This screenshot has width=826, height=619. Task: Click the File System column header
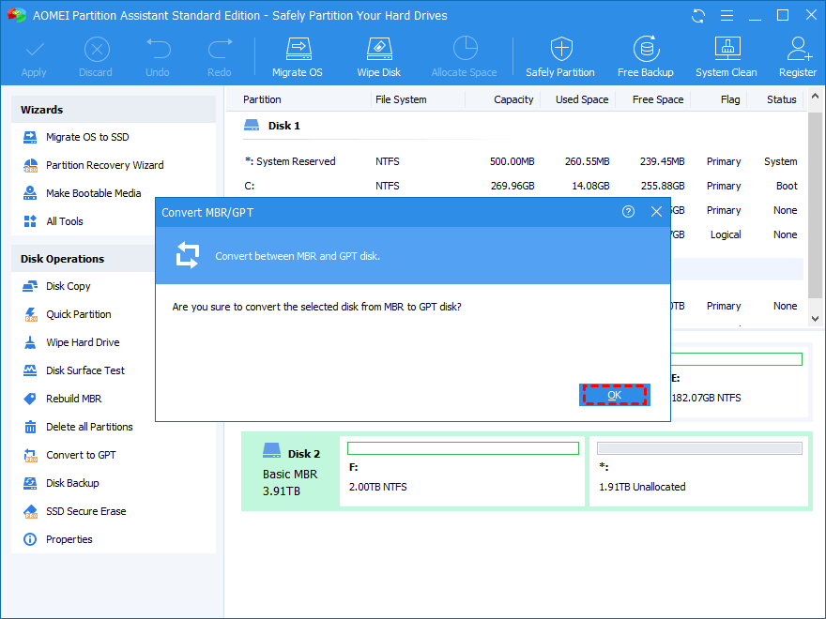point(401,99)
